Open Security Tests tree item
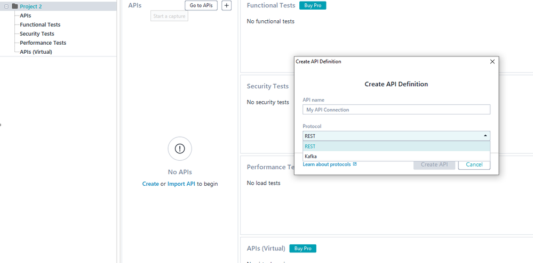Viewport: 533px width, 263px height. tap(37, 34)
